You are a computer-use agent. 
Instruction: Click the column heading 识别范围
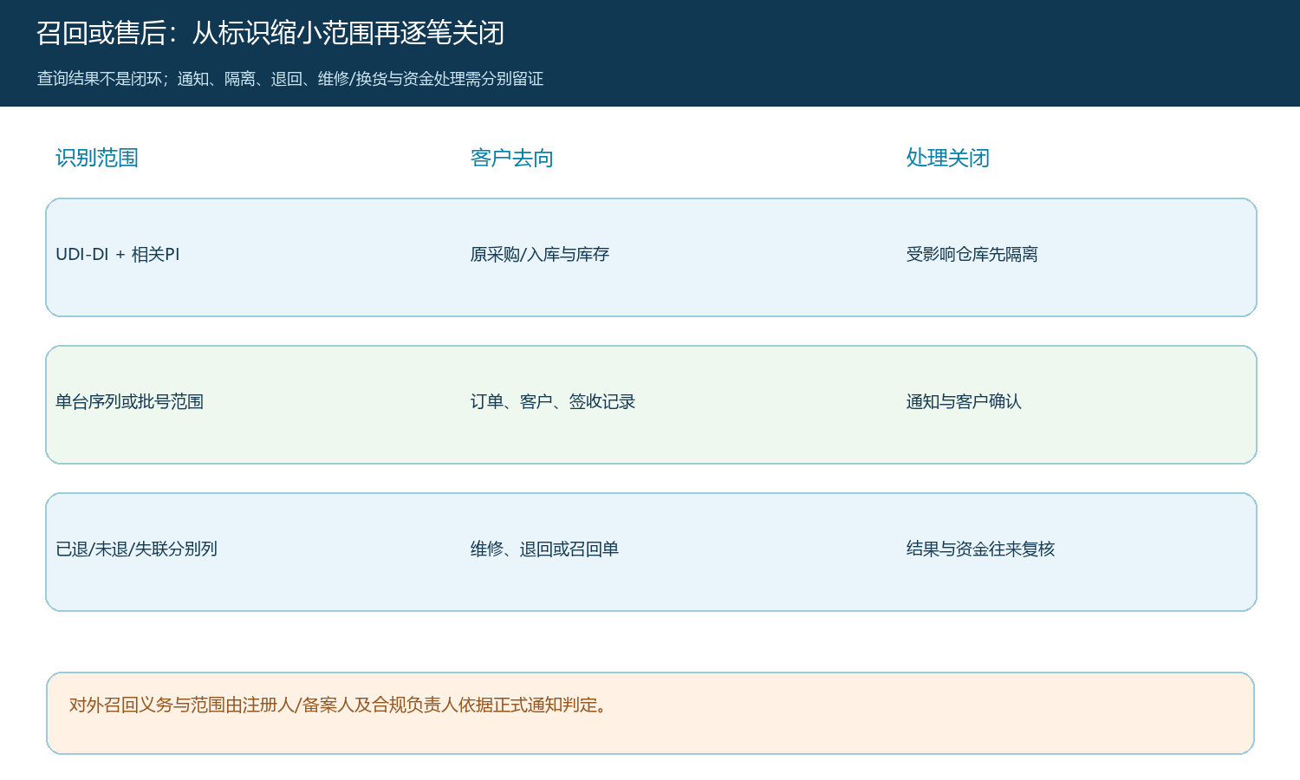pos(97,158)
